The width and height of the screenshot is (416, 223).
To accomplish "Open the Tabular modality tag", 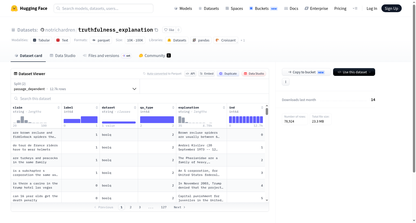I will pos(41,40).
